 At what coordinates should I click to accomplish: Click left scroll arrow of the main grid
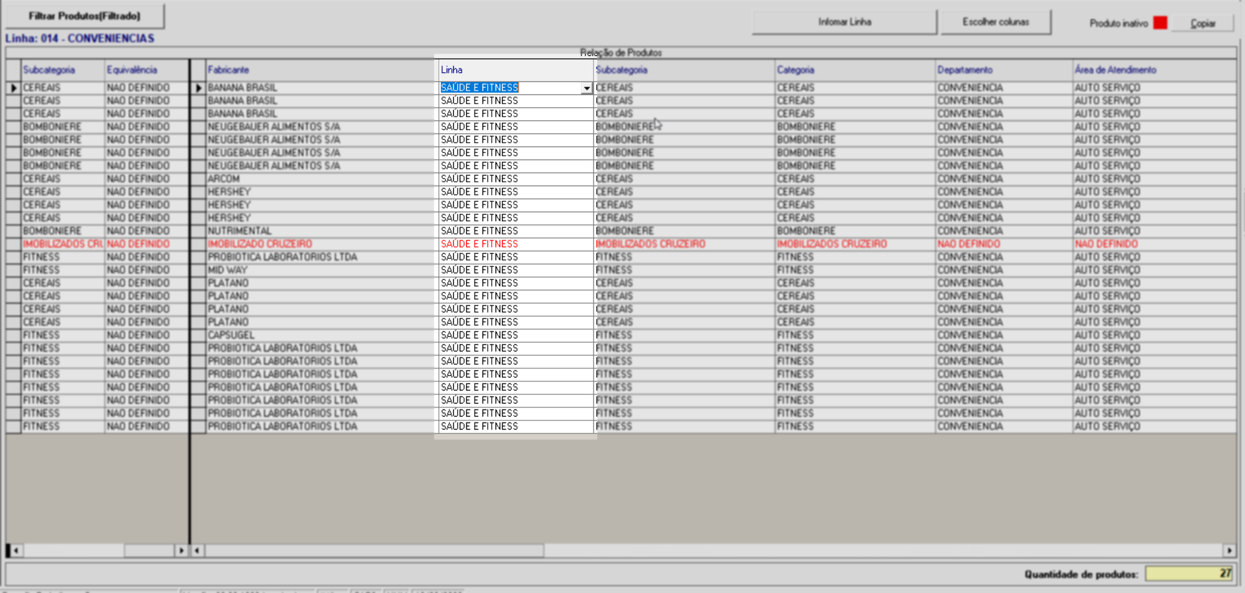pos(197,551)
